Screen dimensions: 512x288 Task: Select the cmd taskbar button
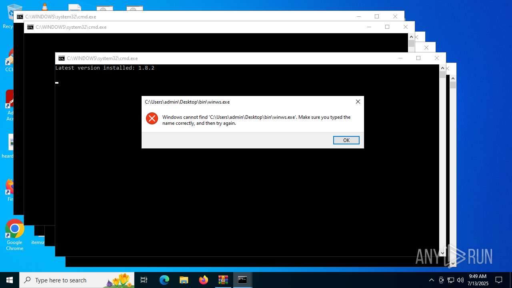coord(242,280)
